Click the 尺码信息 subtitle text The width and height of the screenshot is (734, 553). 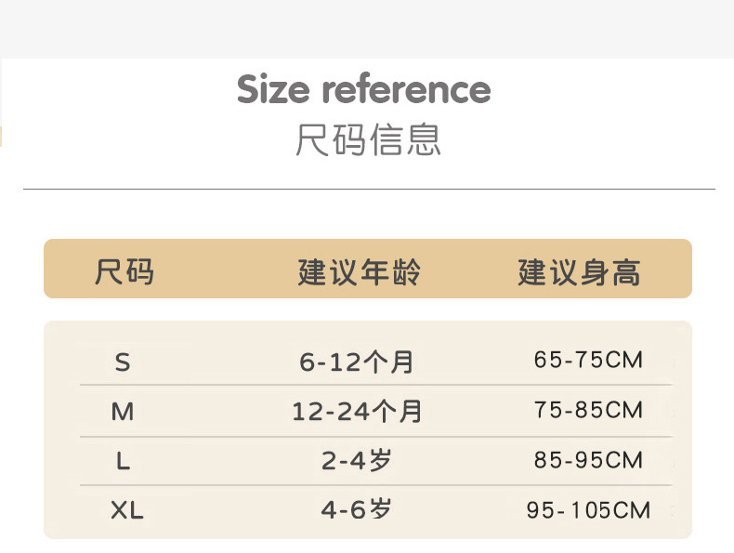368,140
